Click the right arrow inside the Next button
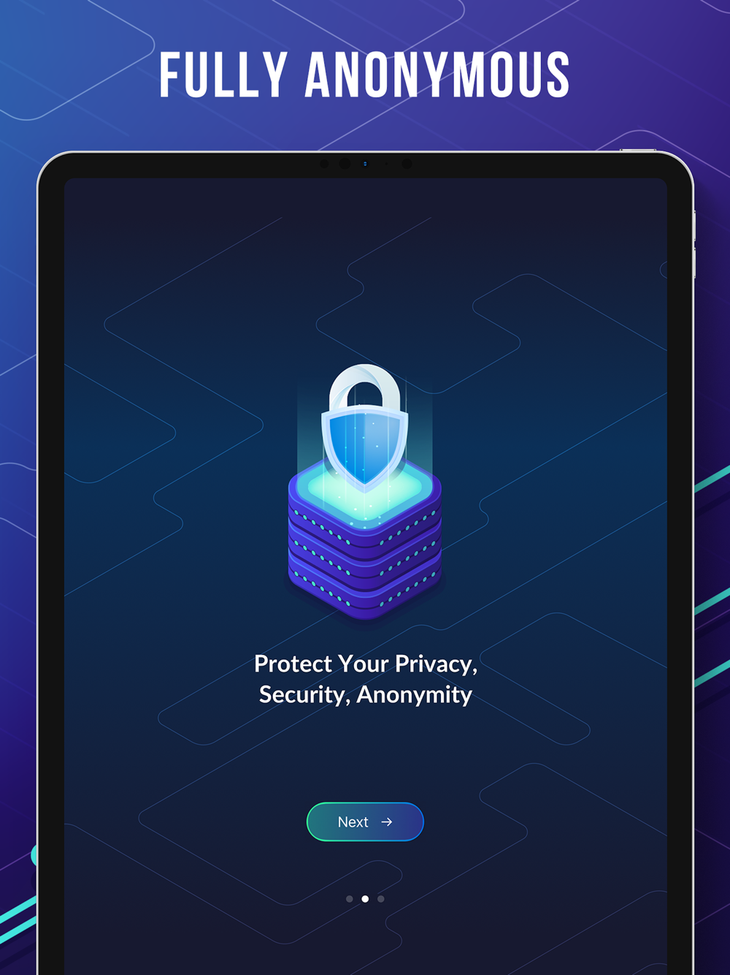This screenshot has width=730, height=975. (387, 822)
